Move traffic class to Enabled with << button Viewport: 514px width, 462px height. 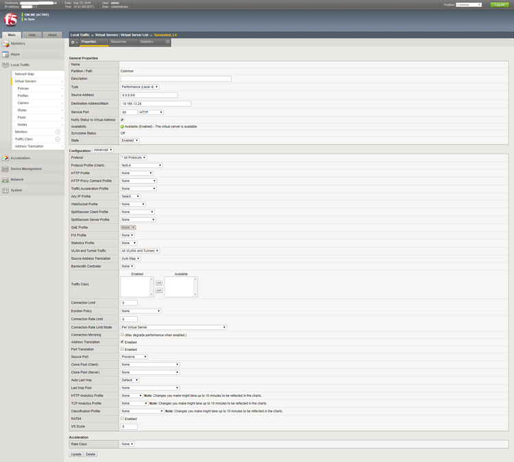(159, 283)
